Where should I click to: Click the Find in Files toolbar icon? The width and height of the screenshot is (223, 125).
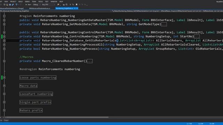pyautogui.click(x=58, y=5)
